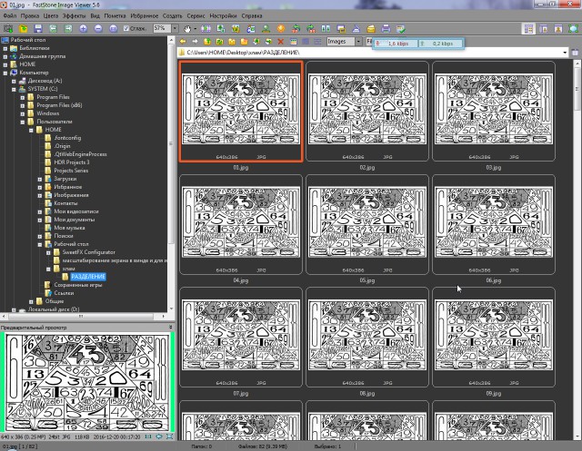
Task: Go up one folder level icon
Action: tap(207, 42)
